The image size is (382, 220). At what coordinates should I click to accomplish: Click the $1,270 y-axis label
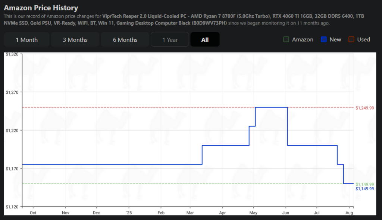12,92
